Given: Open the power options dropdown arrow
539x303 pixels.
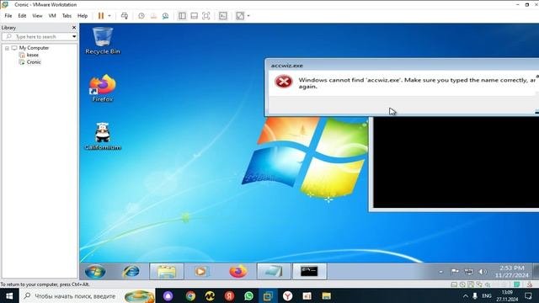Looking at the screenshot, I should click(x=109, y=16).
